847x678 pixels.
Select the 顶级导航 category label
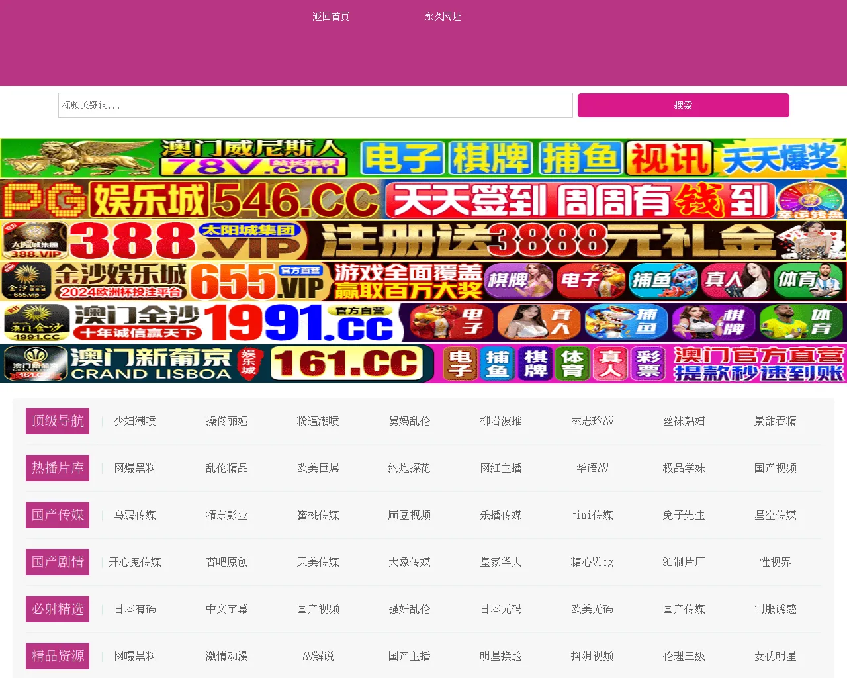(58, 421)
